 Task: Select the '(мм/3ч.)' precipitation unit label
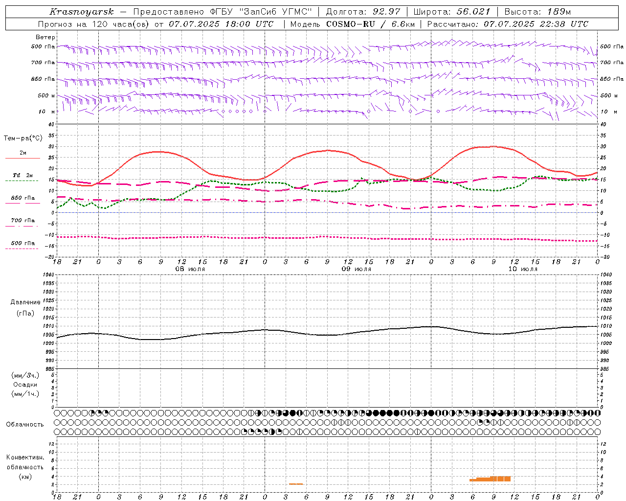click(x=25, y=375)
